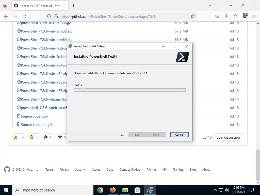Click the vertical scrollbar thumb

[258, 165]
